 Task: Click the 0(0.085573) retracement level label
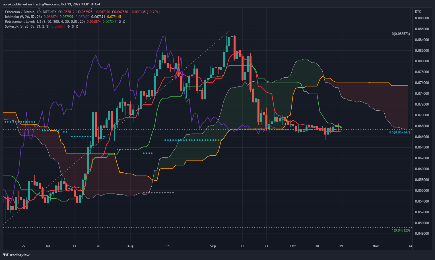(x=401, y=34)
